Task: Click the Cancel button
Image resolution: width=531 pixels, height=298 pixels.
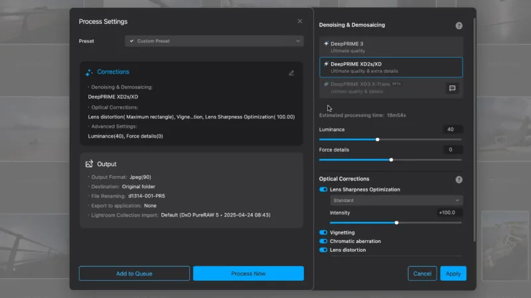Action: (422, 273)
